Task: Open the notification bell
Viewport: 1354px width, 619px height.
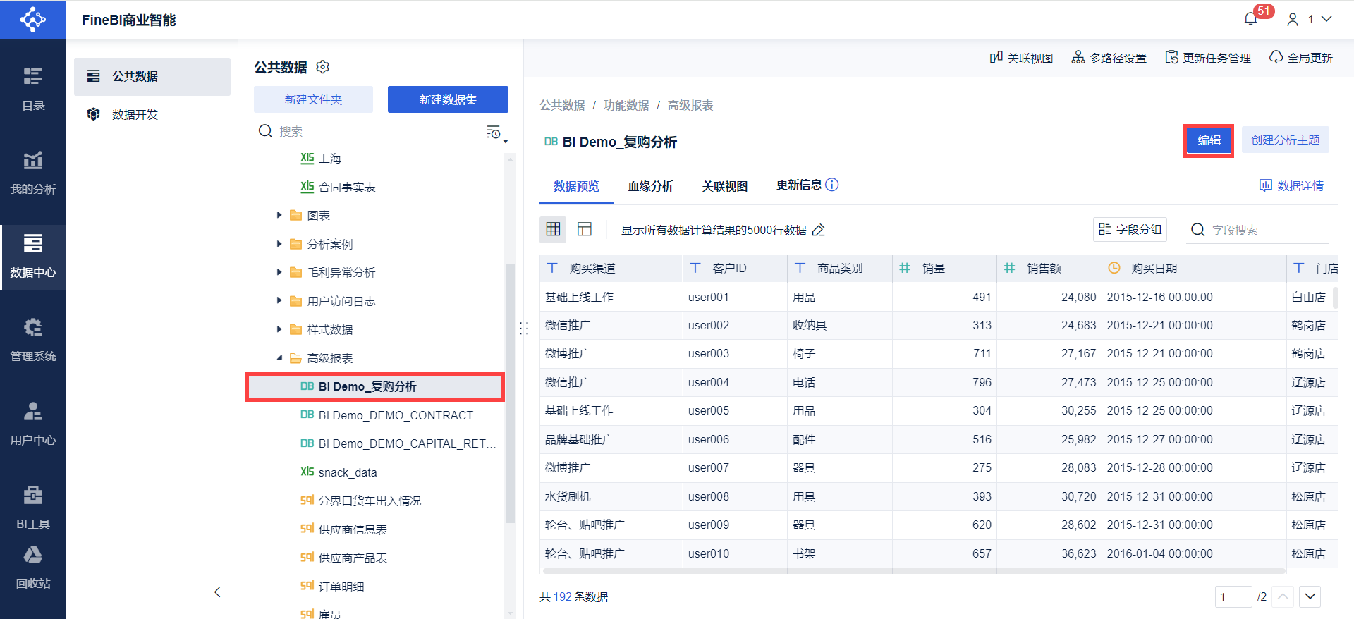Action: point(1251,19)
